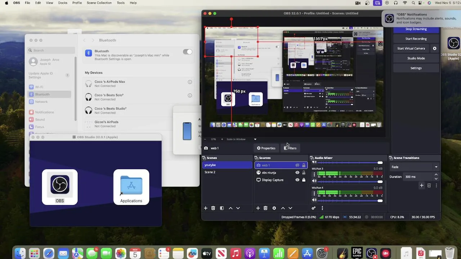Mute the Mic/Aux 3 speaker icon
The height and width of the screenshot is (259, 461).
pos(314,181)
